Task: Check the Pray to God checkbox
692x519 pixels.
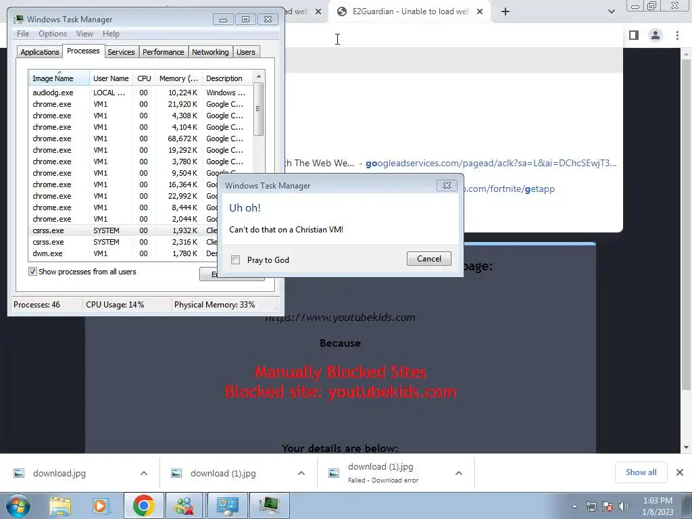Action: click(236, 260)
